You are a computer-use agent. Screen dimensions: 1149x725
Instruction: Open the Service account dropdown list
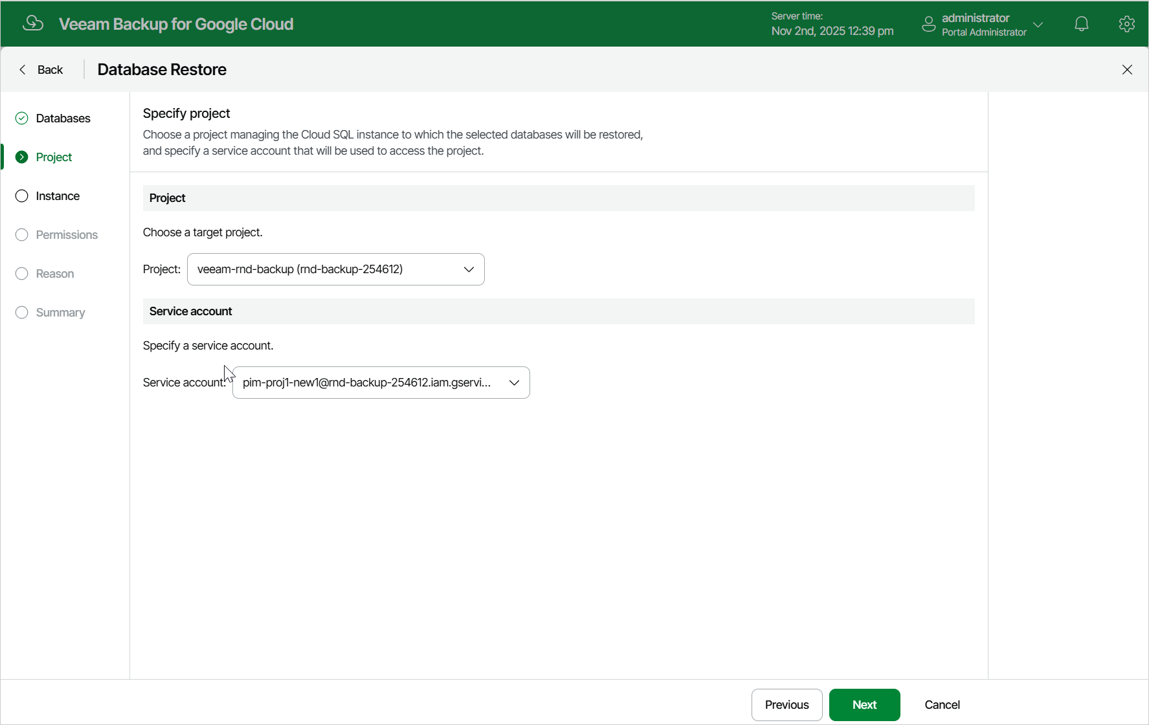coord(381,383)
